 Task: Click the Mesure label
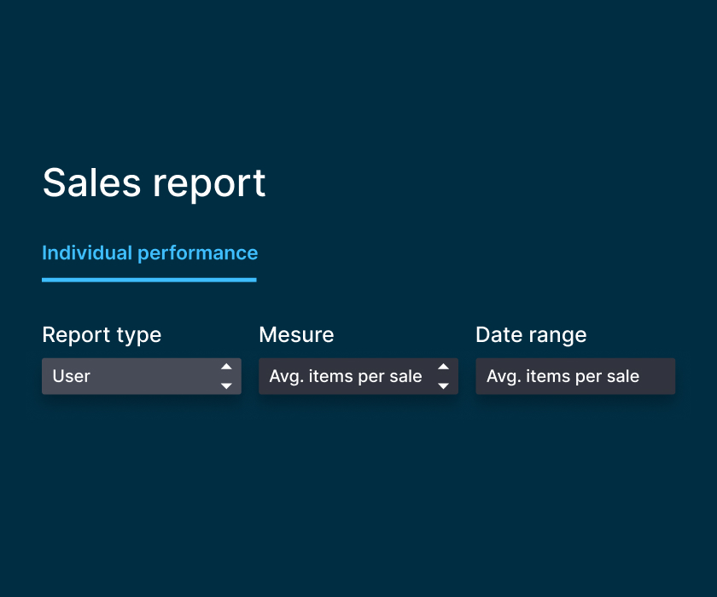[296, 335]
